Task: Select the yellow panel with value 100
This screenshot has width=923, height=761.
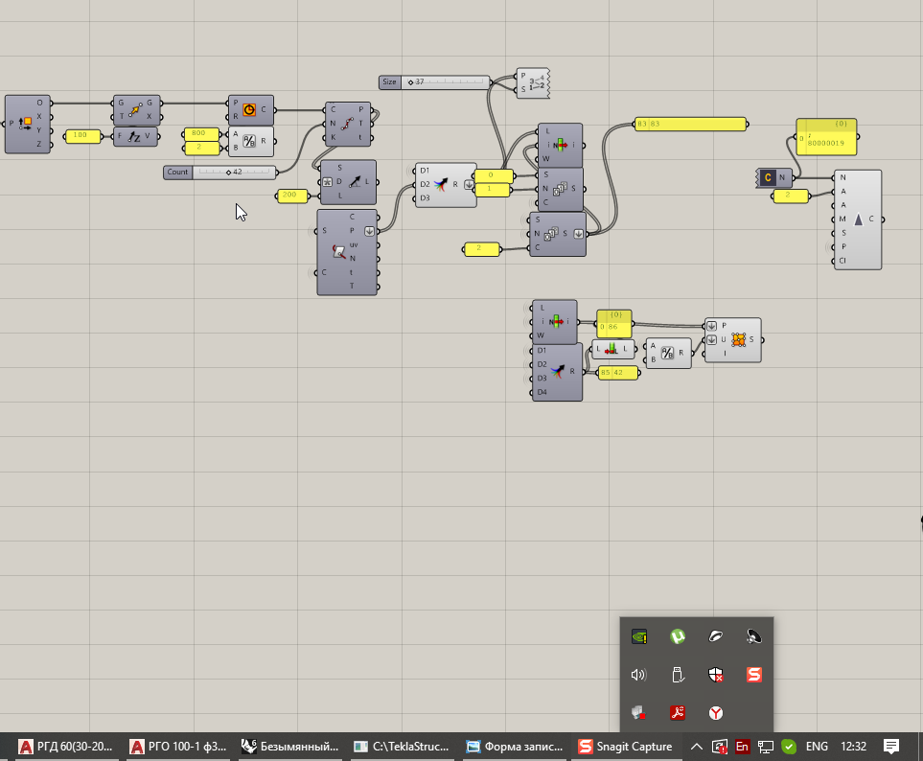Action: (x=83, y=136)
